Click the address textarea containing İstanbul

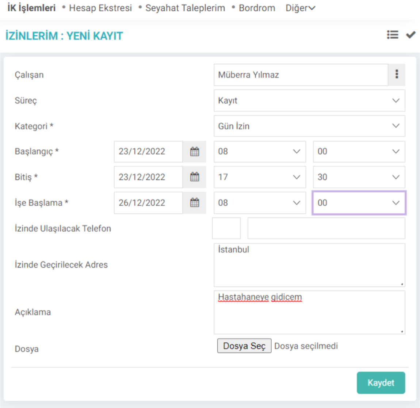point(309,265)
